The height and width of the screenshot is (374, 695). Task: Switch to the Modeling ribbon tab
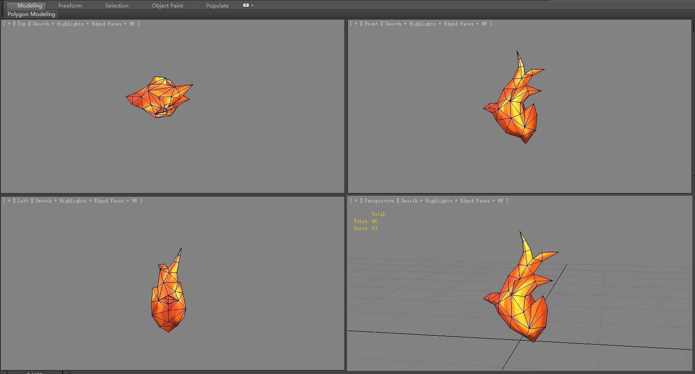pos(29,6)
